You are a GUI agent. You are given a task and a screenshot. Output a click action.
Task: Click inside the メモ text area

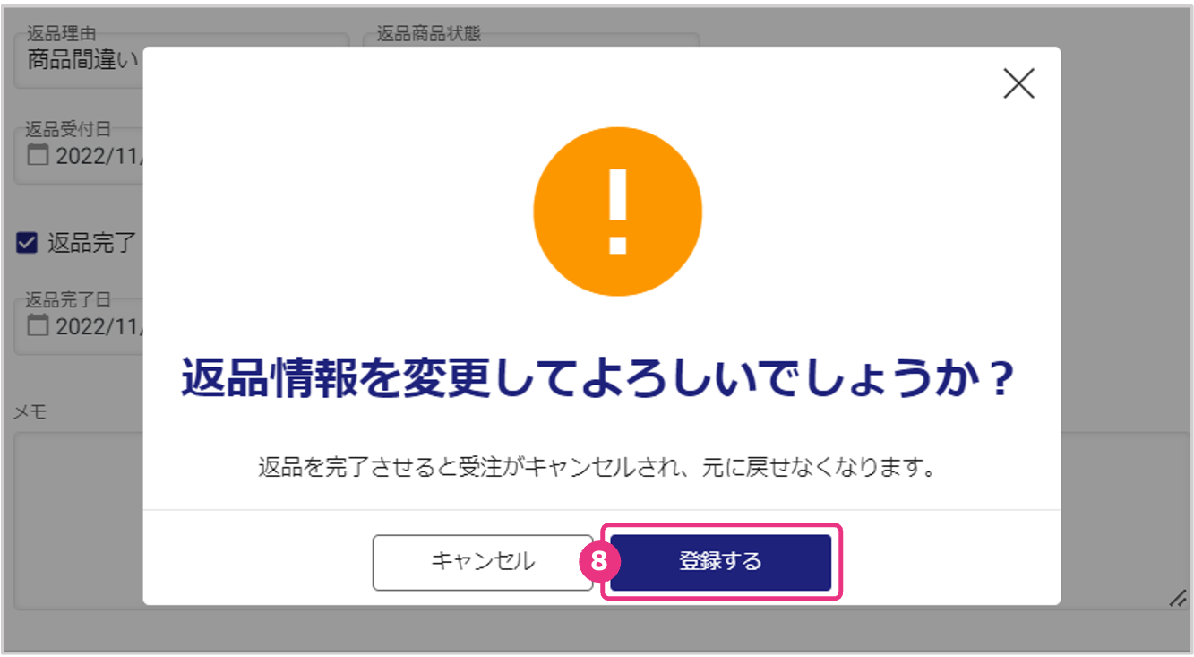[x=78, y=522]
